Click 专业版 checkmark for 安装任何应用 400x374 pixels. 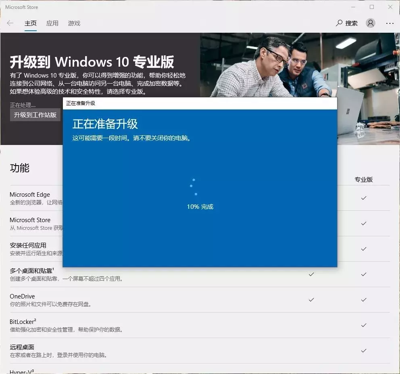tap(364, 249)
